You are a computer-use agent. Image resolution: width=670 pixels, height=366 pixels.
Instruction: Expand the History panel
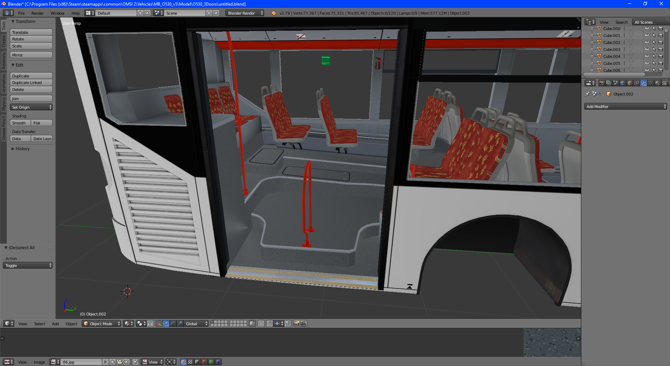(x=22, y=149)
